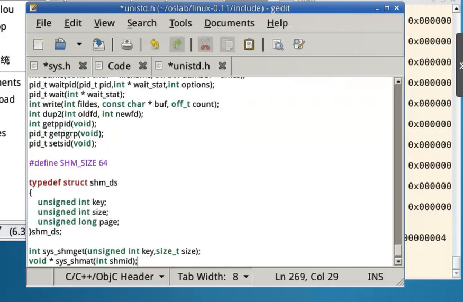Click the editor scrollbar down arrow
Image resolution: width=463 pixels, height=302 pixels.
(x=398, y=261)
